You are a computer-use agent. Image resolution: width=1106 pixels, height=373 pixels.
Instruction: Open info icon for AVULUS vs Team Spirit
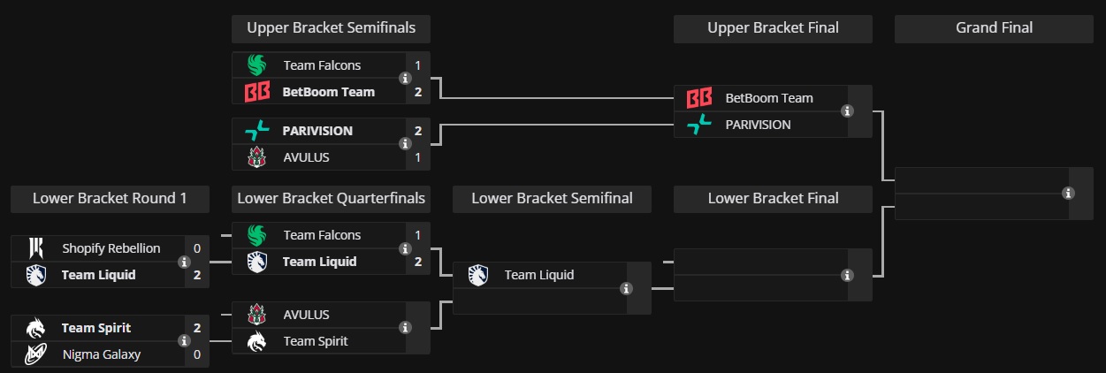click(406, 327)
